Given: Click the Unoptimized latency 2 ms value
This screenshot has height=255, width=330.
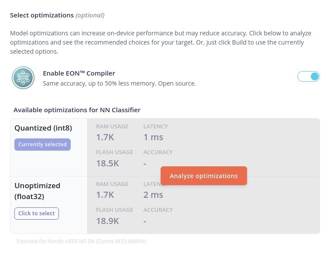Looking at the screenshot, I should pyautogui.click(x=153, y=195).
